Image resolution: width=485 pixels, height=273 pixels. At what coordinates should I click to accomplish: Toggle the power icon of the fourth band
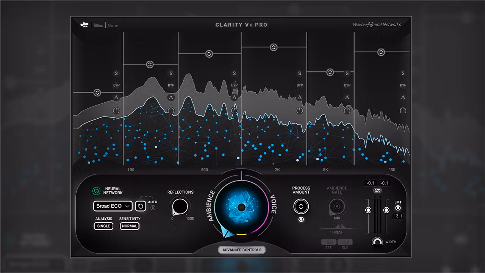[x=300, y=111]
